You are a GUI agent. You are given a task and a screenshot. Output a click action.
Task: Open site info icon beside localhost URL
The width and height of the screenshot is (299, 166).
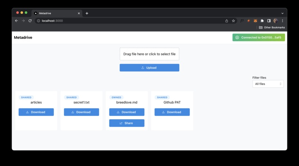(38, 21)
